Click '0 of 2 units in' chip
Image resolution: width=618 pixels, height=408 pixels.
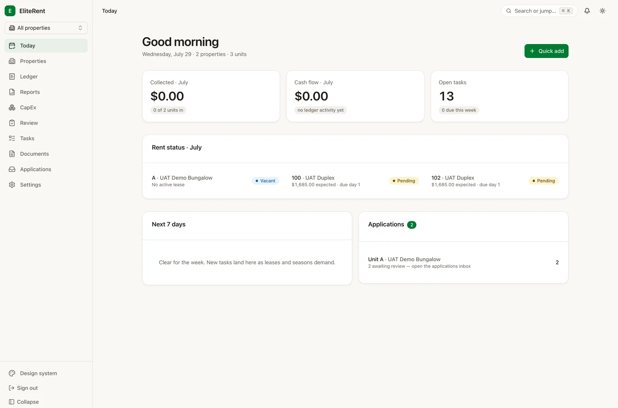168,110
